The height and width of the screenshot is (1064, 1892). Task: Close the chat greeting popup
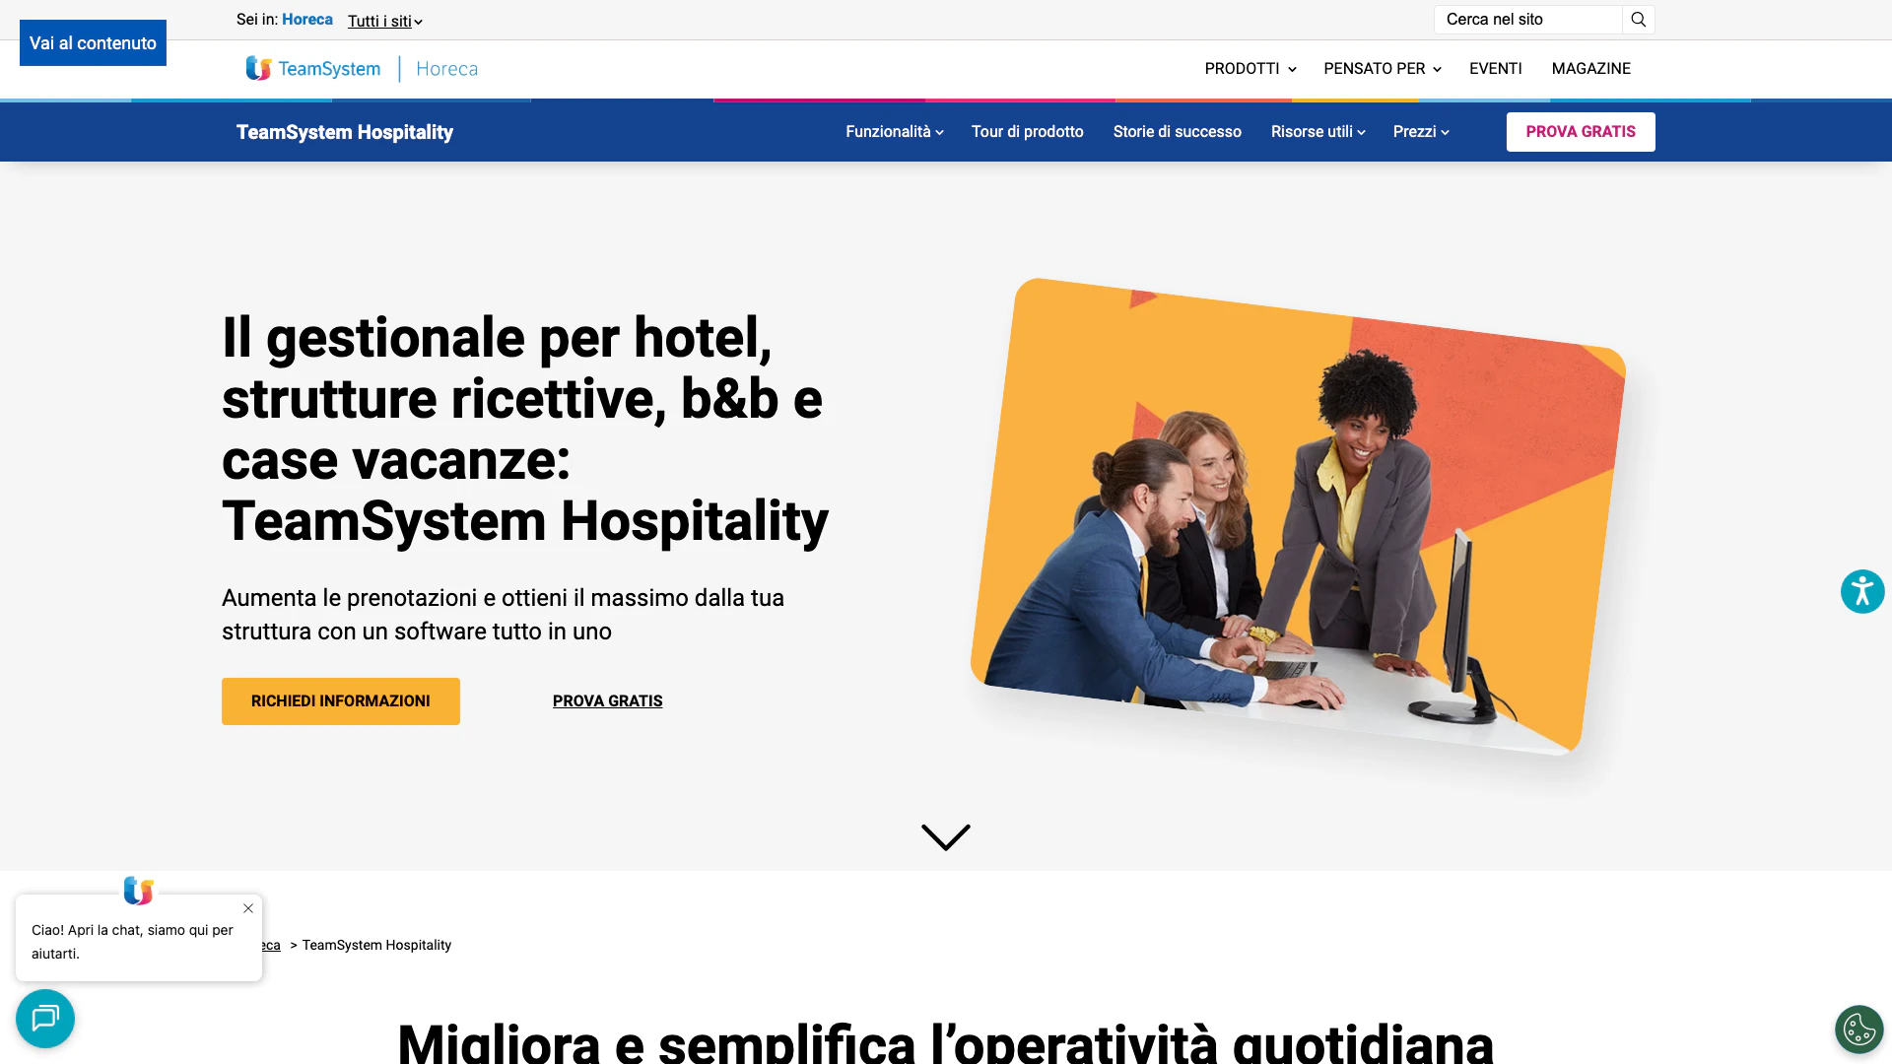(248, 908)
